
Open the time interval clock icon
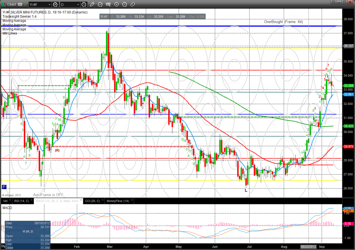point(84,4)
